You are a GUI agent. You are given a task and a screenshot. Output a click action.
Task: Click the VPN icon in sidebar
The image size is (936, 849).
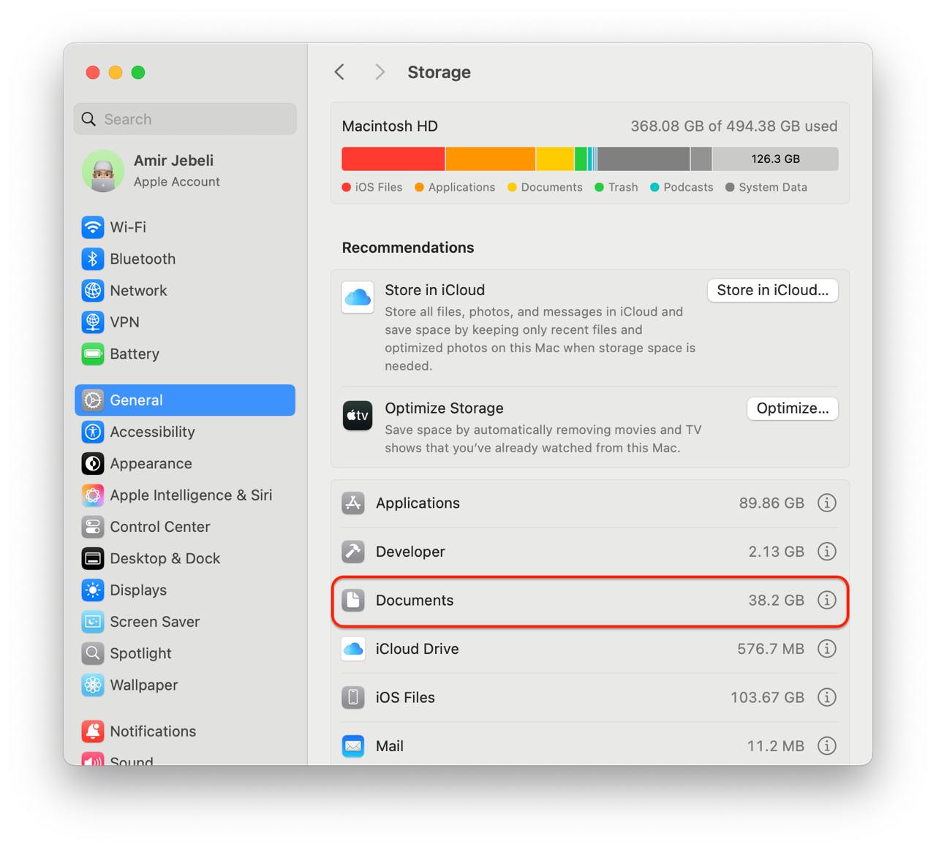pyautogui.click(x=93, y=322)
